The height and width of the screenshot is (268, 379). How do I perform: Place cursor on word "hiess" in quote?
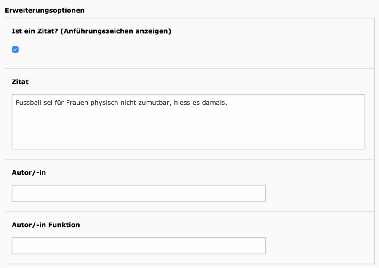(x=182, y=103)
